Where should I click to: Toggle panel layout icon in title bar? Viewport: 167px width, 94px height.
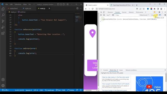(61, 4)
